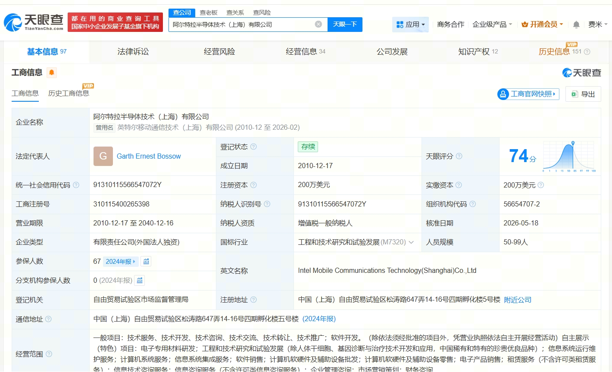Open the 经营信息 section tab
612x372 pixels.
pos(306,52)
